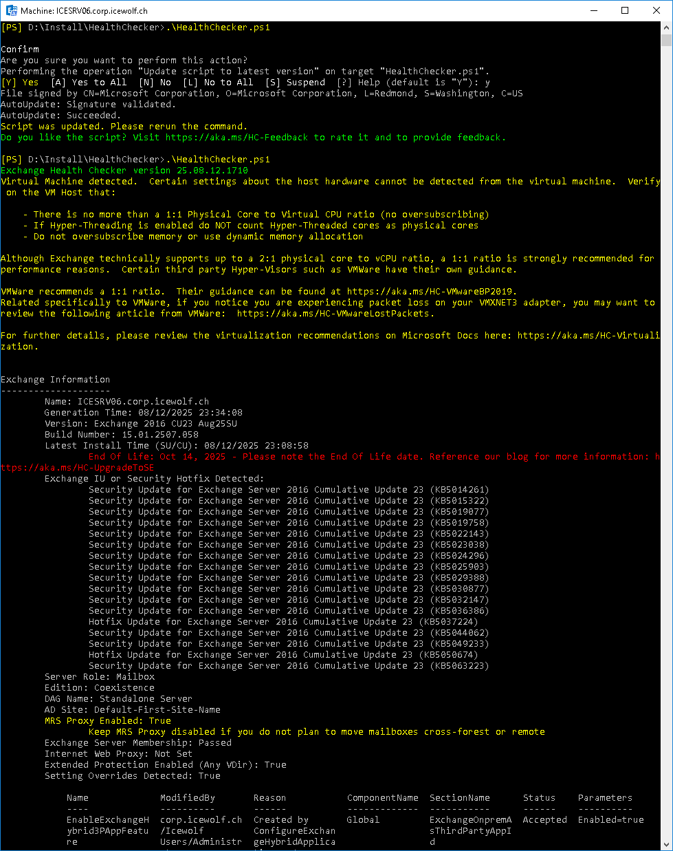The height and width of the screenshot is (851, 673).
Task: Click 'Server Role: Mailbox' line
Action: (x=100, y=677)
